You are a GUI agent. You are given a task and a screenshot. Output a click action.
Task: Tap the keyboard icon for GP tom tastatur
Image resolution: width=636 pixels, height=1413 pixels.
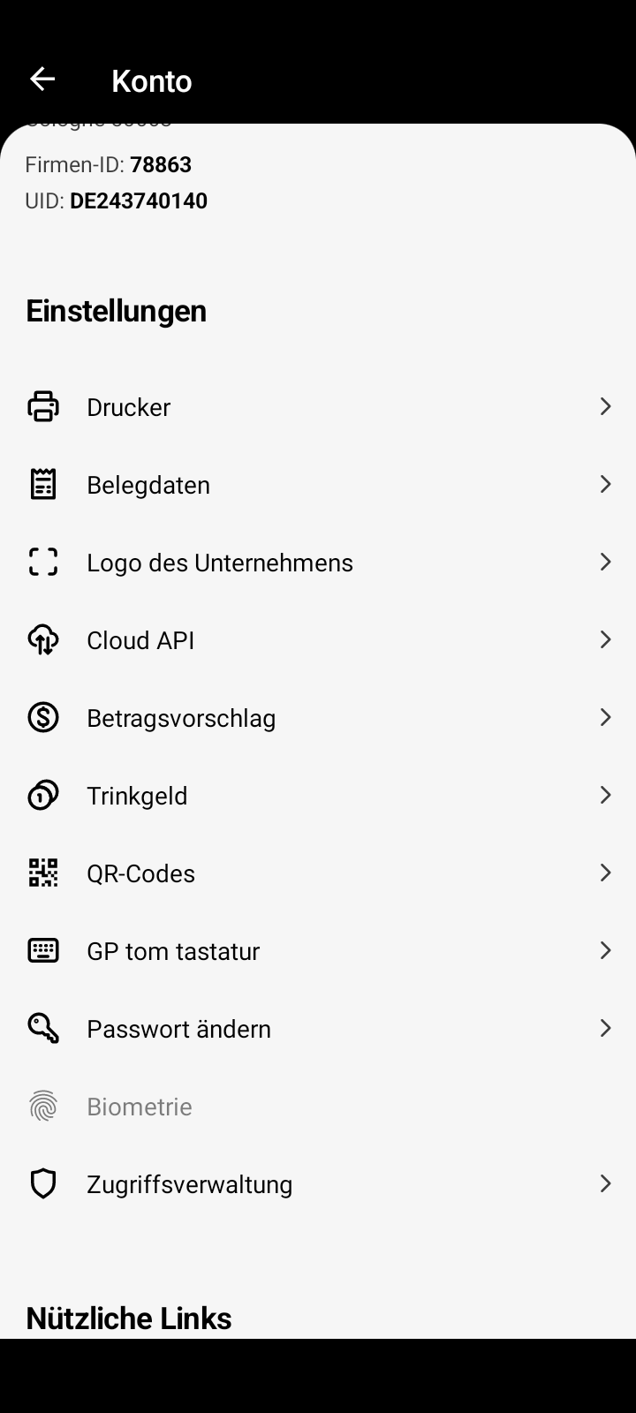click(x=43, y=950)
